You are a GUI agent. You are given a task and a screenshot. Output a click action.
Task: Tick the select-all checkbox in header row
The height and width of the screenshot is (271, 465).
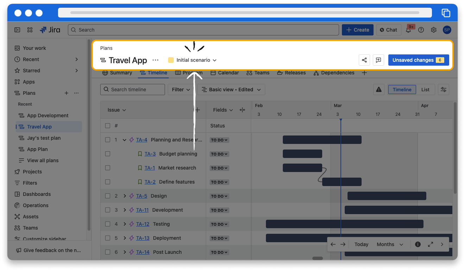[x=108, y=126]
